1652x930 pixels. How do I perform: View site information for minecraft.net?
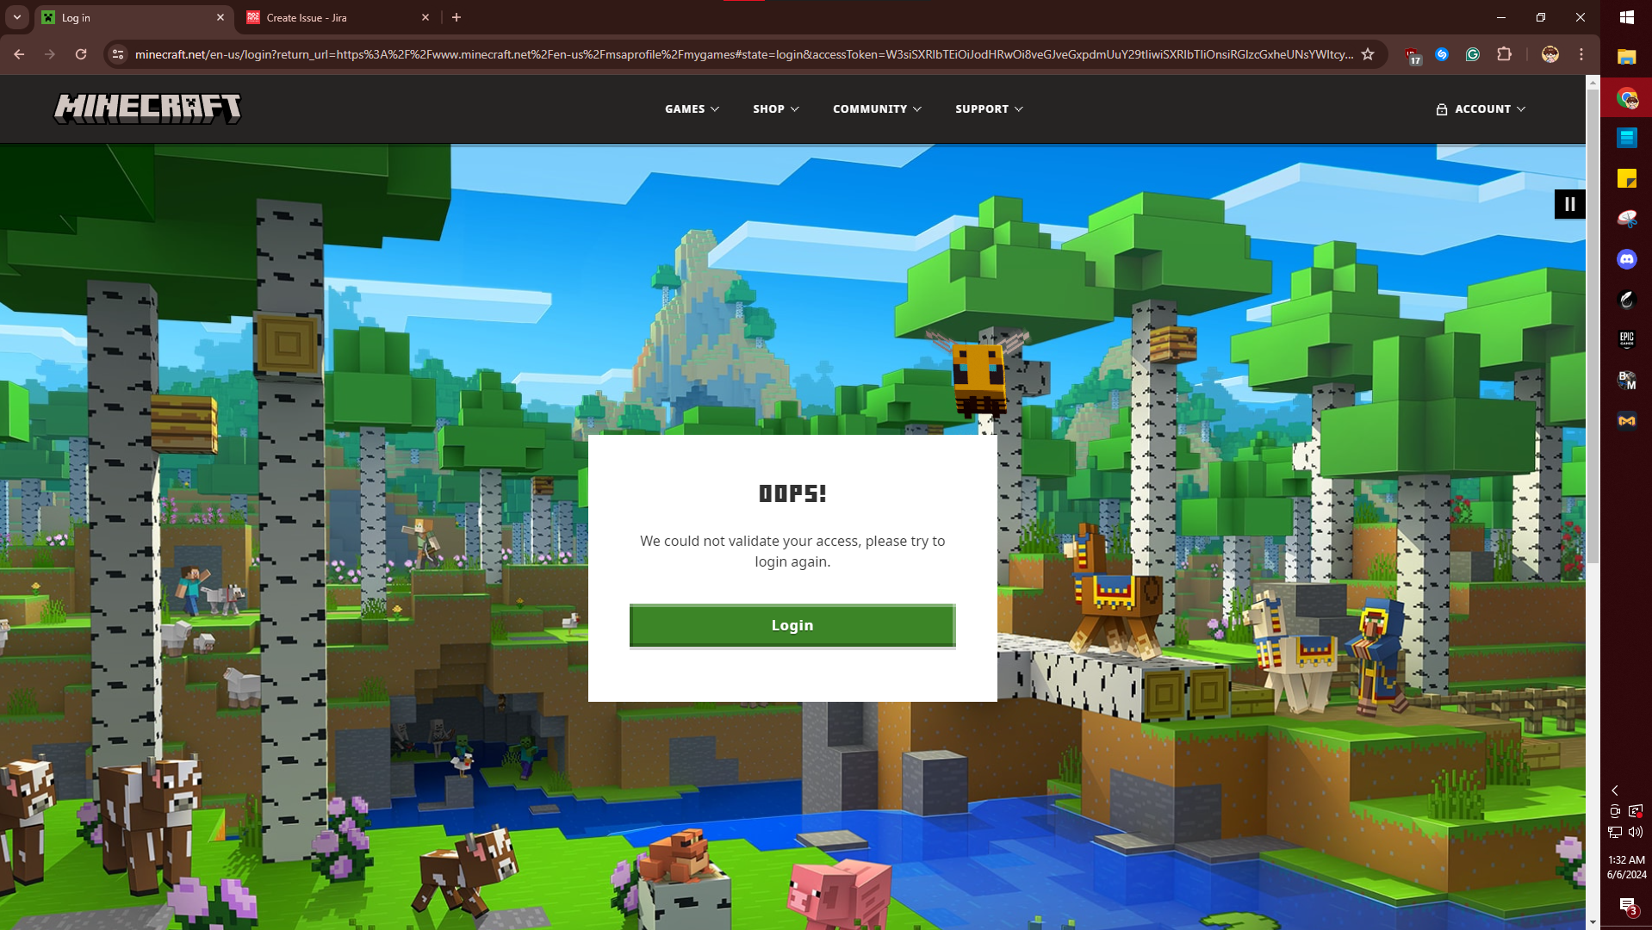tap(118, 54)
